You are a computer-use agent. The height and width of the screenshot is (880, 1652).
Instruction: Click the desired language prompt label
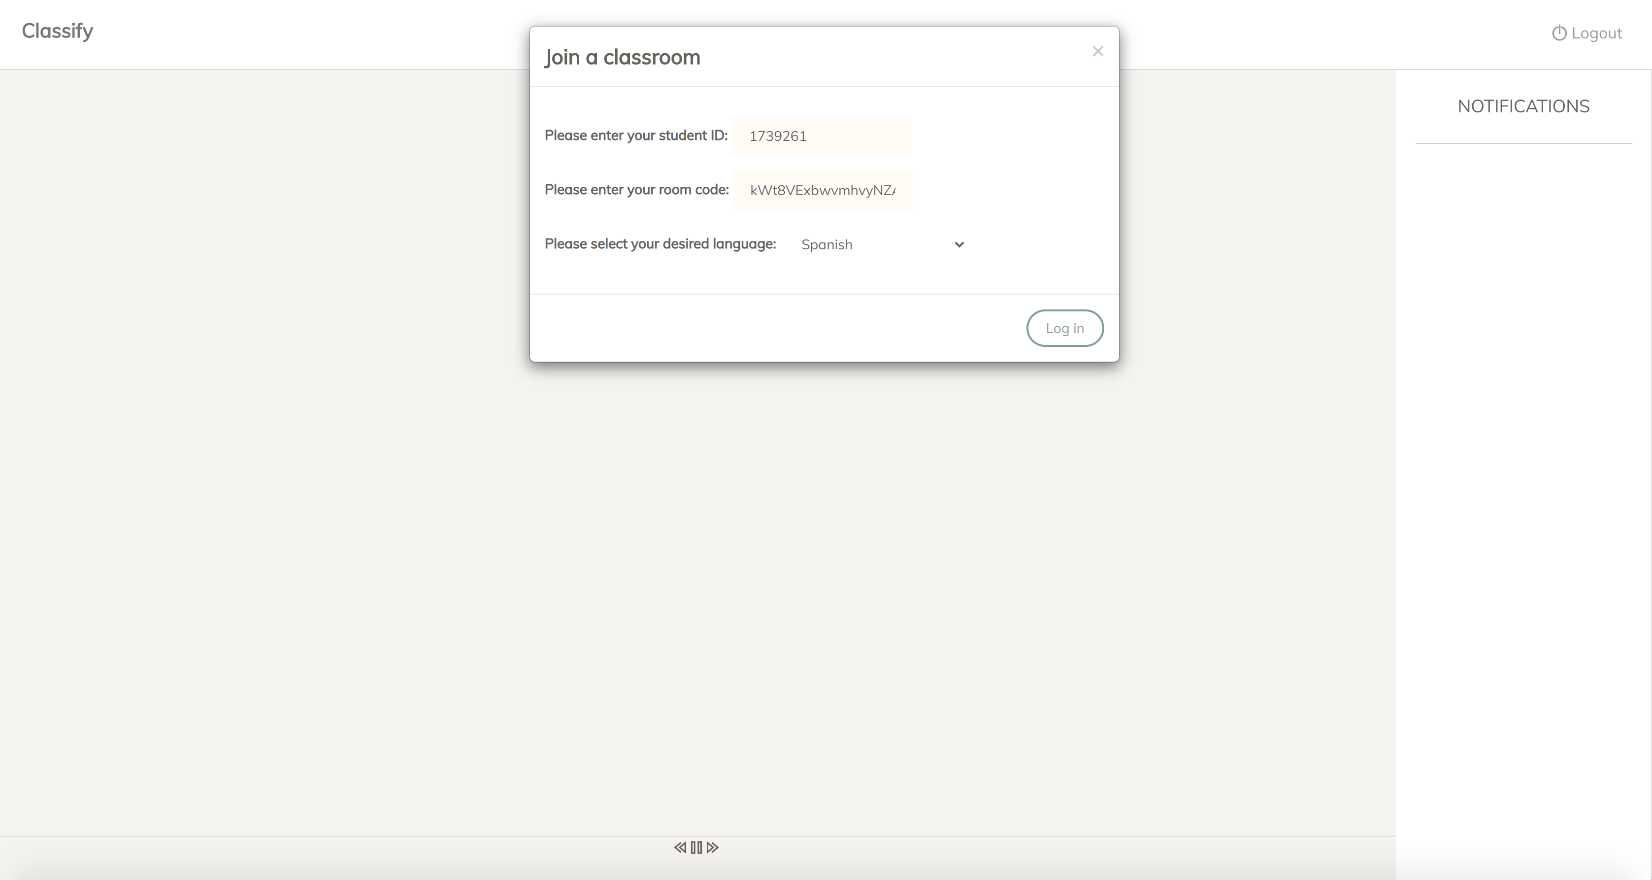[660, 244]
